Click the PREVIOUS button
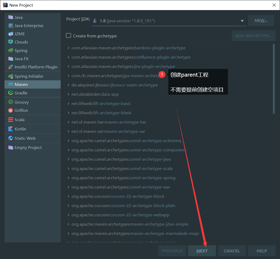The width and height of the screenshot is (280, 259). tap(172, 251)
